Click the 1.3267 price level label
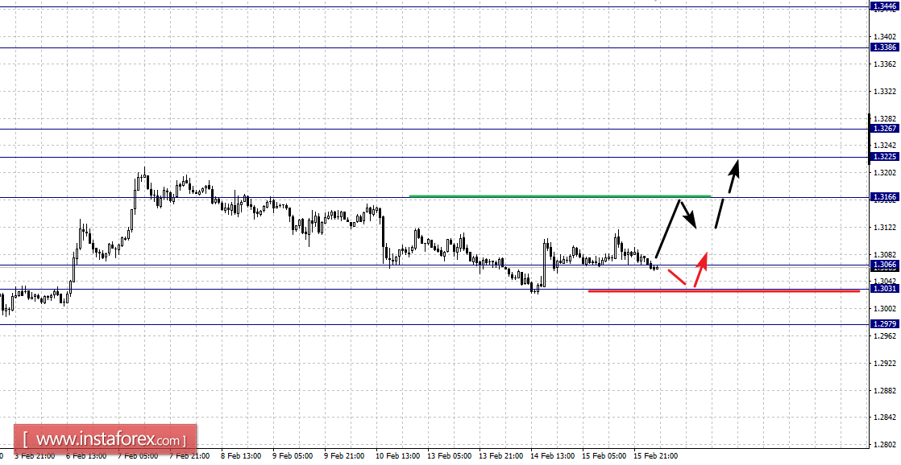Screen dimensions: 901x465 (886, 129)
